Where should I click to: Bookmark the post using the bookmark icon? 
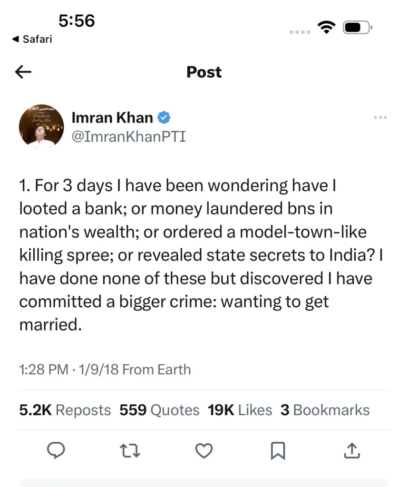279,451
